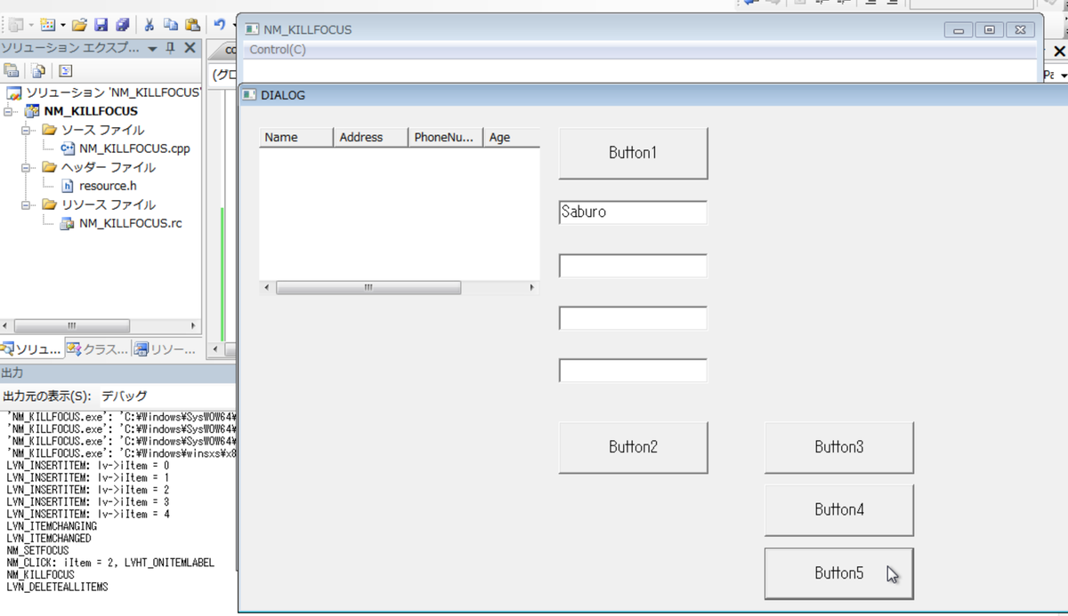Click Button5 in the DIALOG

pos(838,573)
